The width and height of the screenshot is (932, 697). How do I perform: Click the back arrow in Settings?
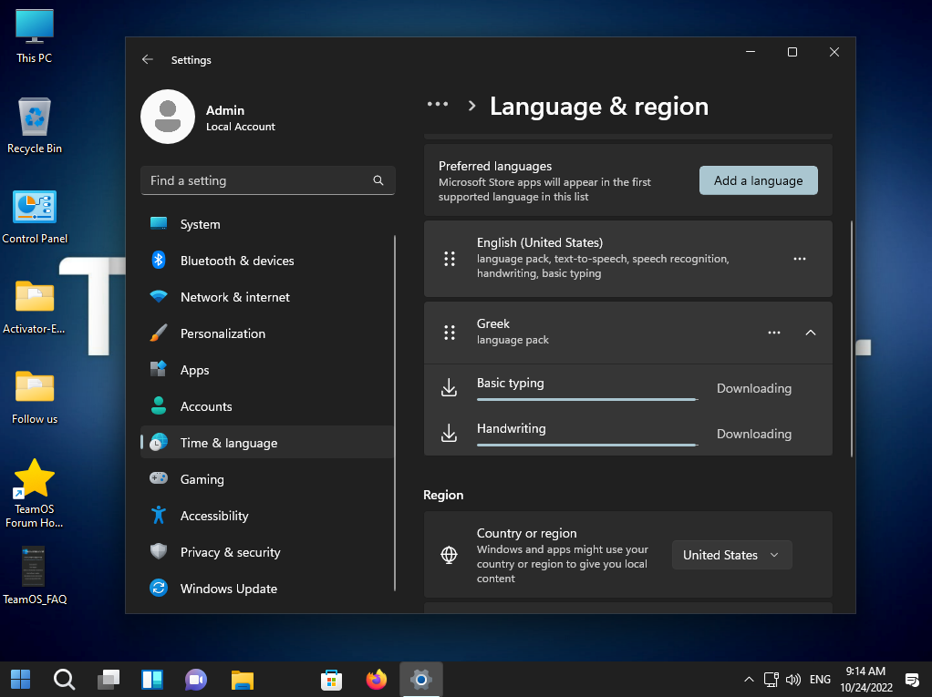pos(148,60)
